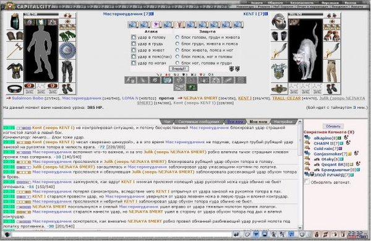Open the 'Выход' menu item at top
The image size is (371, 241).
click(350, 2)
